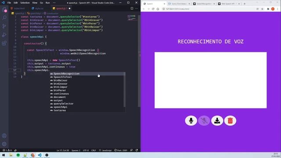Pick btnBaixar in the autocomplete list
281x158 pixels.
click(87, 80)
